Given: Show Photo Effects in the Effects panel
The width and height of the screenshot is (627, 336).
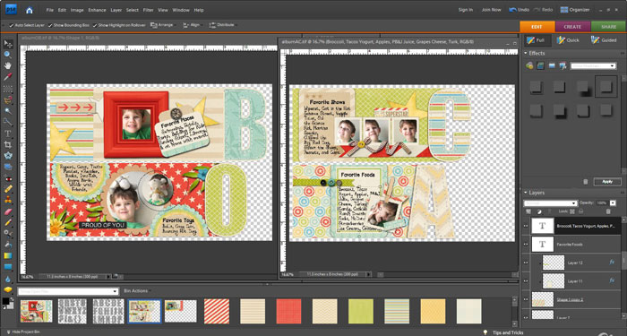Looking at the screenshot, I should (552, 65).
